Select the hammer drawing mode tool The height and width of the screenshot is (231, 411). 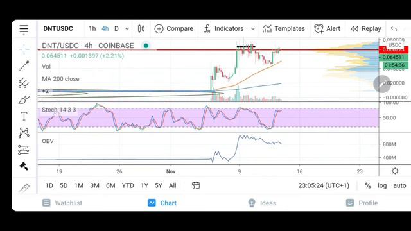point(24,166)
